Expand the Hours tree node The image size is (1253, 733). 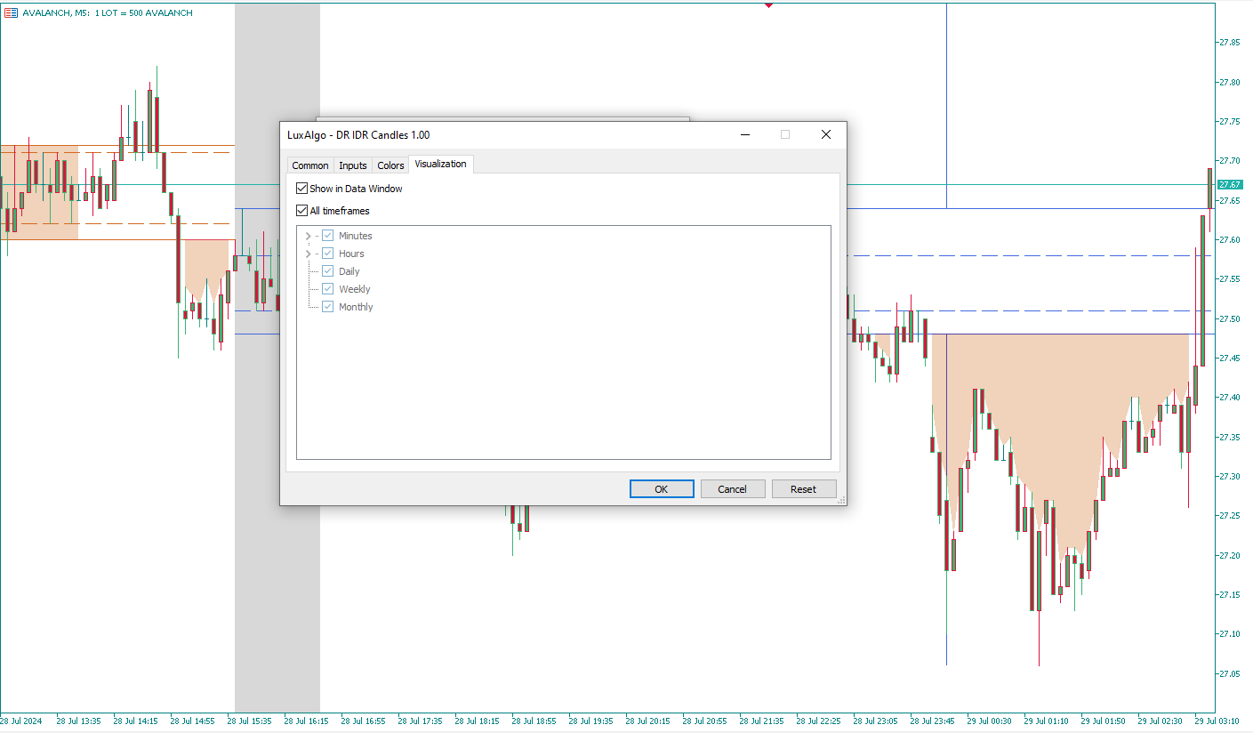click(309, 254)
